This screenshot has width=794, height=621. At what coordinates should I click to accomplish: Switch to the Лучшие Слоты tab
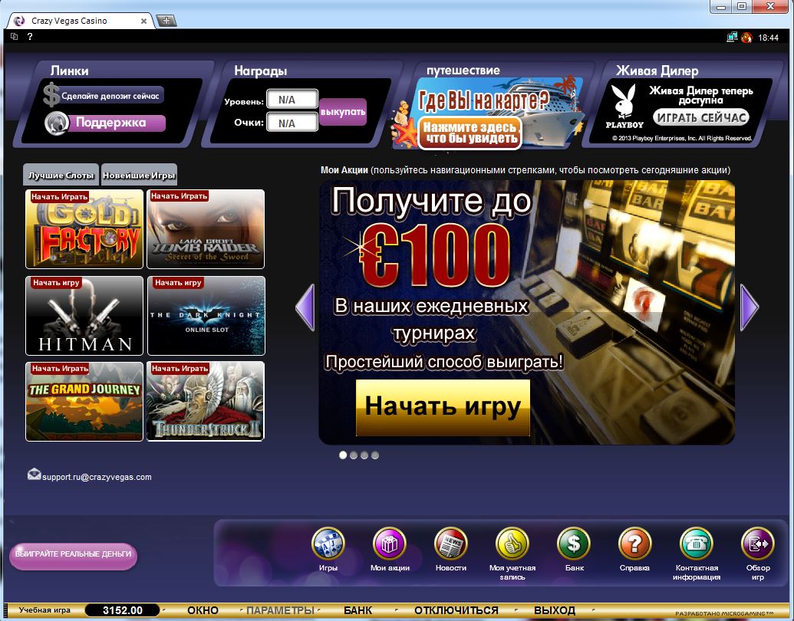(61, 175)
